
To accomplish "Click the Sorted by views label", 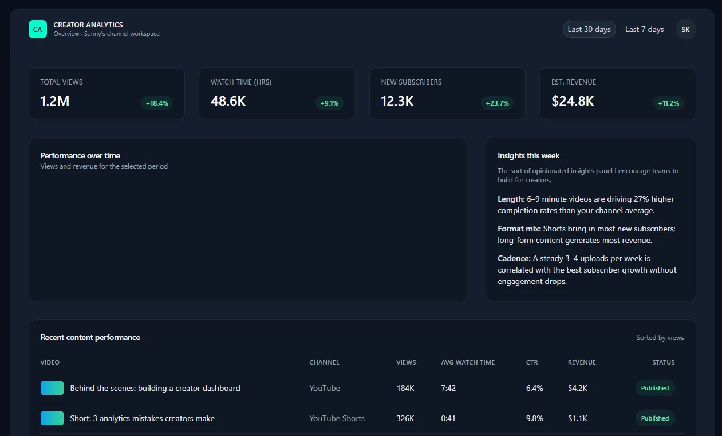I will click(660, 338).
